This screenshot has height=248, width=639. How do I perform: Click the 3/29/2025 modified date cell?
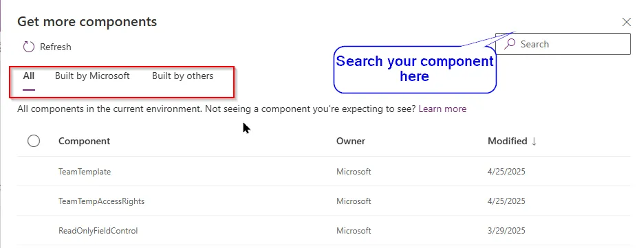pos(506,231)
